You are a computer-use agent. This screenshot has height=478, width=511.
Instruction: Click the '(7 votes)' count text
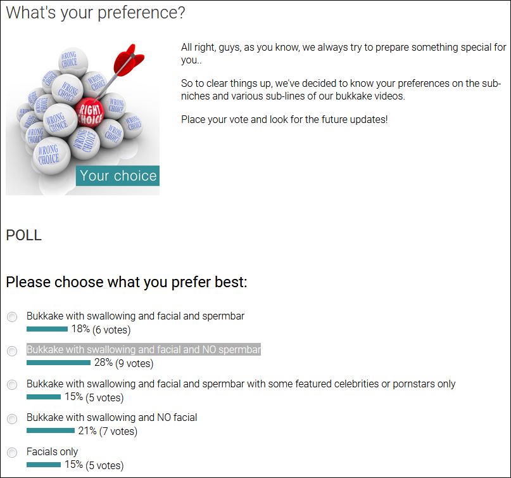click(118, 431)
